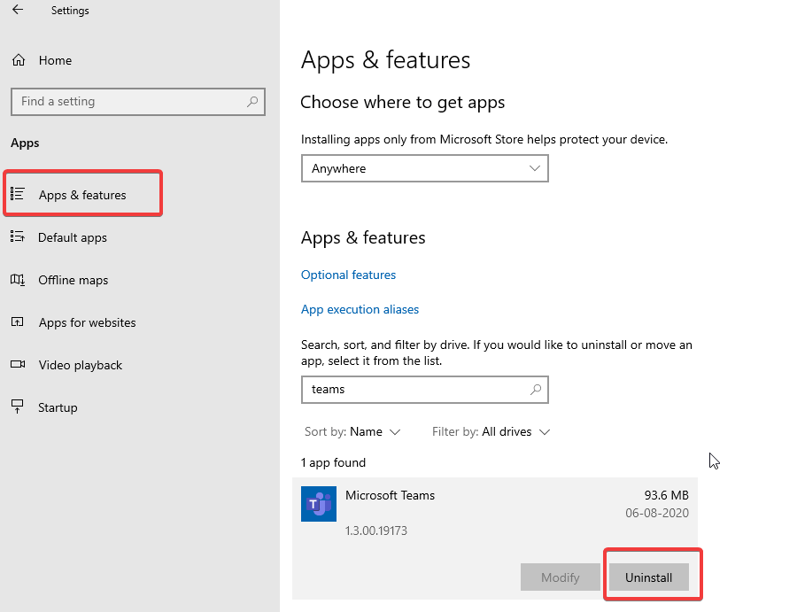Open Apps for websites settings
Viewport: 797px width, 612px height.
click(86, 322)
